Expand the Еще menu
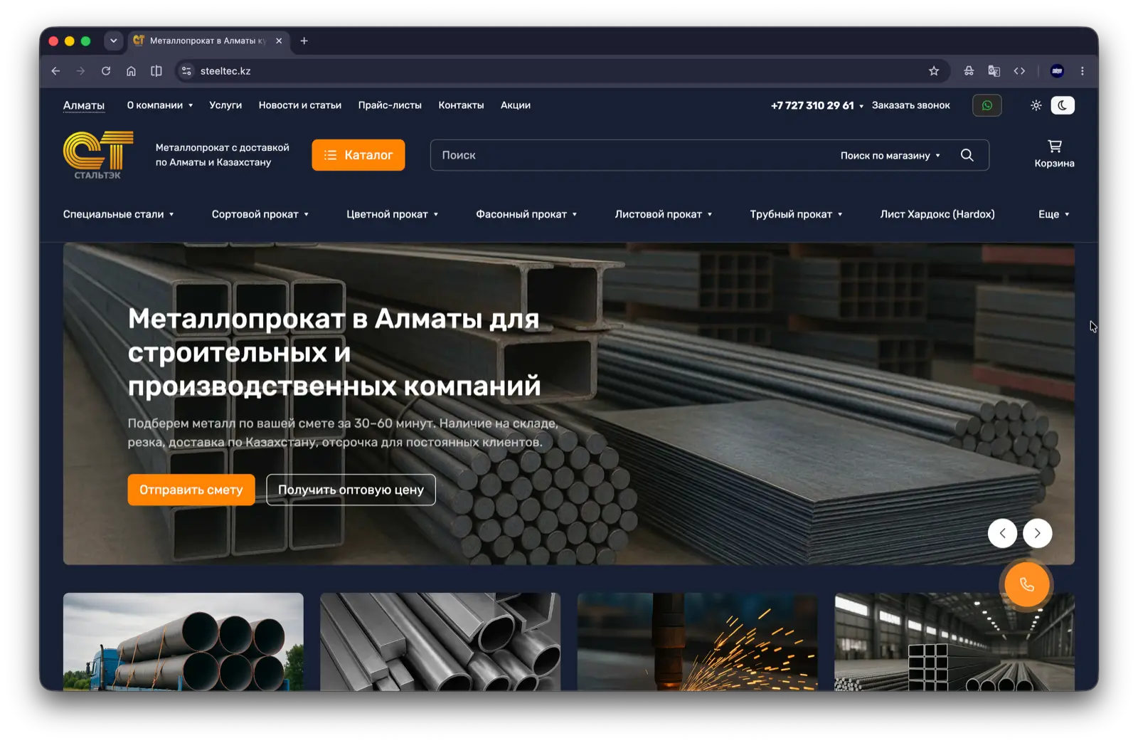Screen dimensions: 1138x743 point(1054,214)
